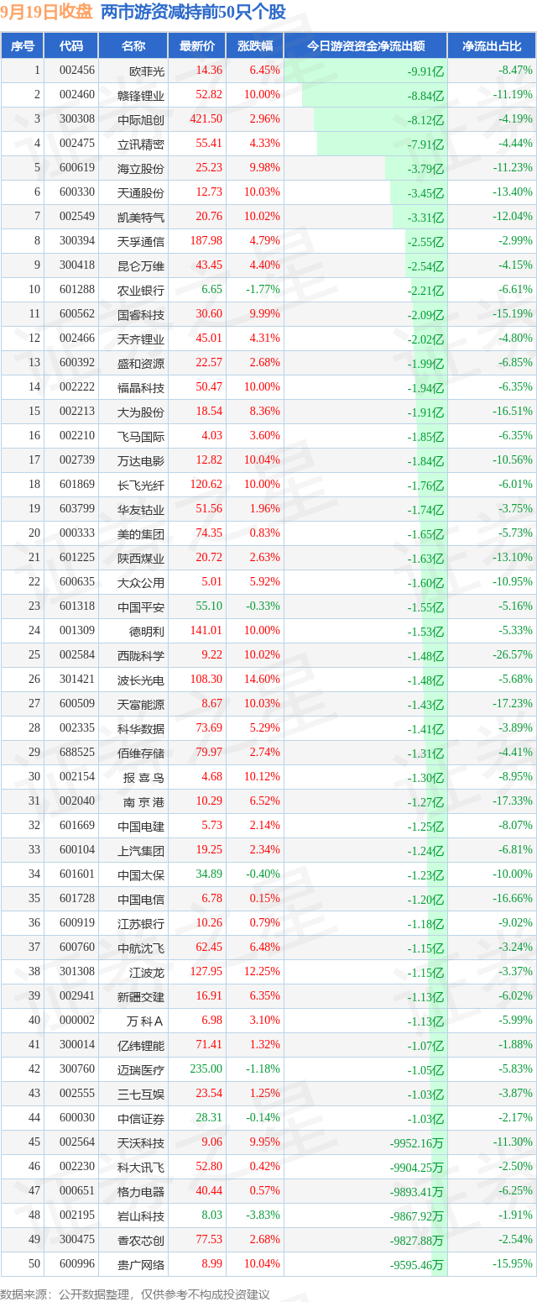Click the price 235.00 of 迈瑞医疗
Screen dimensions: 537x1302
pyautogui.click(x=206, y=1069)
